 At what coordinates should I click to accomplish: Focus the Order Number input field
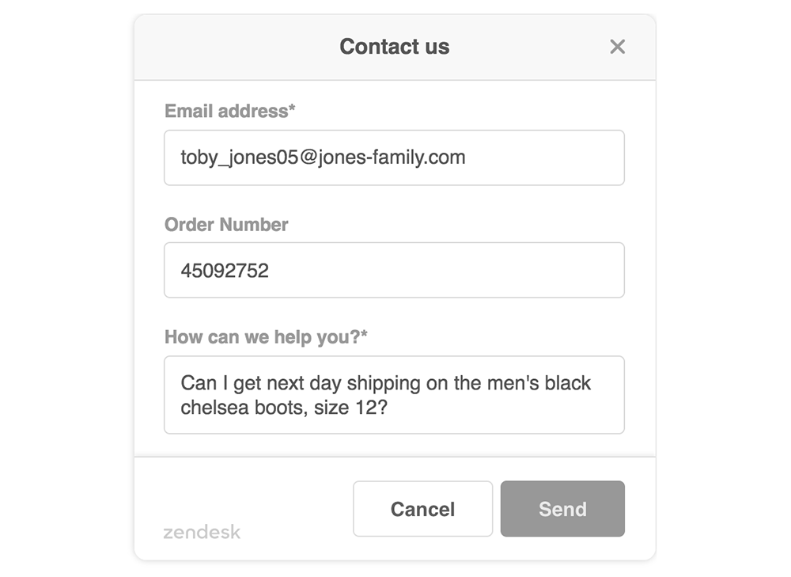tap(394, 270)
